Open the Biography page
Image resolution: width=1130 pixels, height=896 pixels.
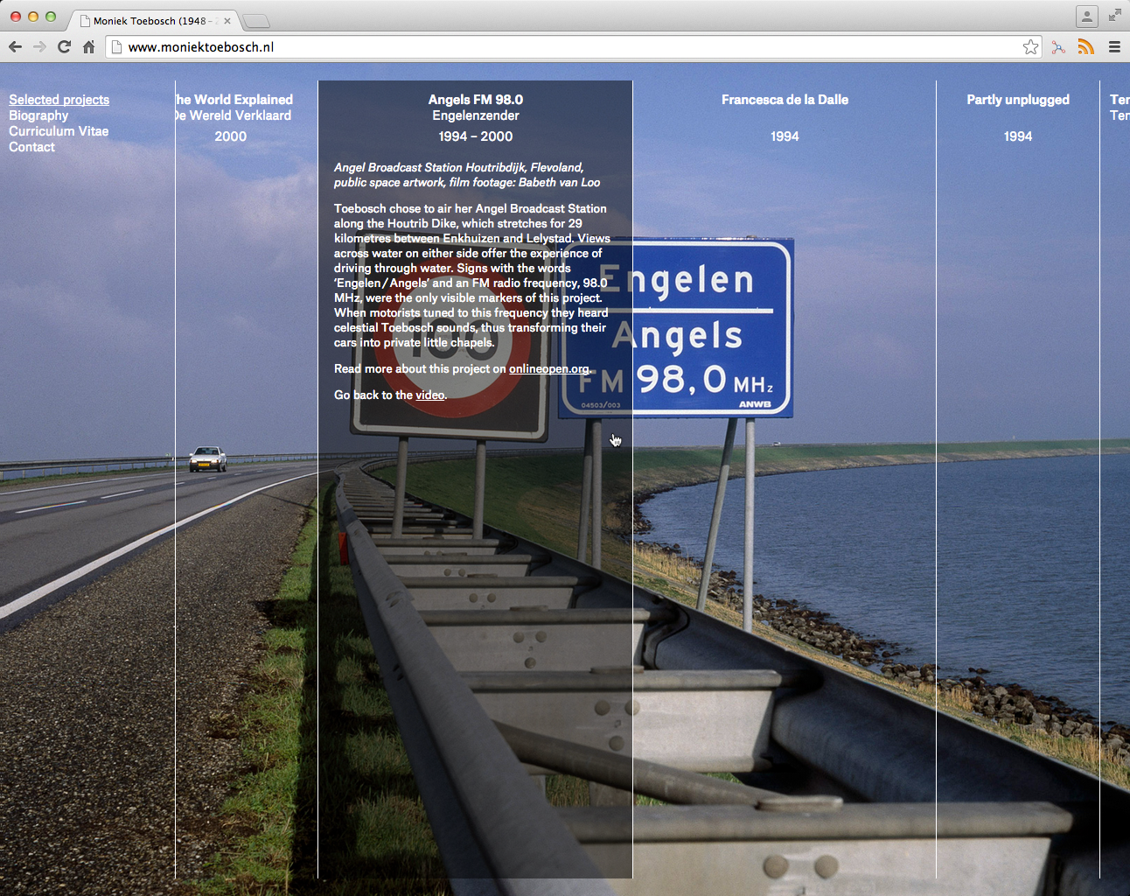pos(38,115)
